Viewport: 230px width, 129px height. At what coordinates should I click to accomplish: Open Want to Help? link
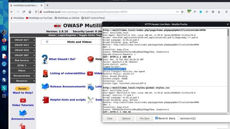click(23, 93)
